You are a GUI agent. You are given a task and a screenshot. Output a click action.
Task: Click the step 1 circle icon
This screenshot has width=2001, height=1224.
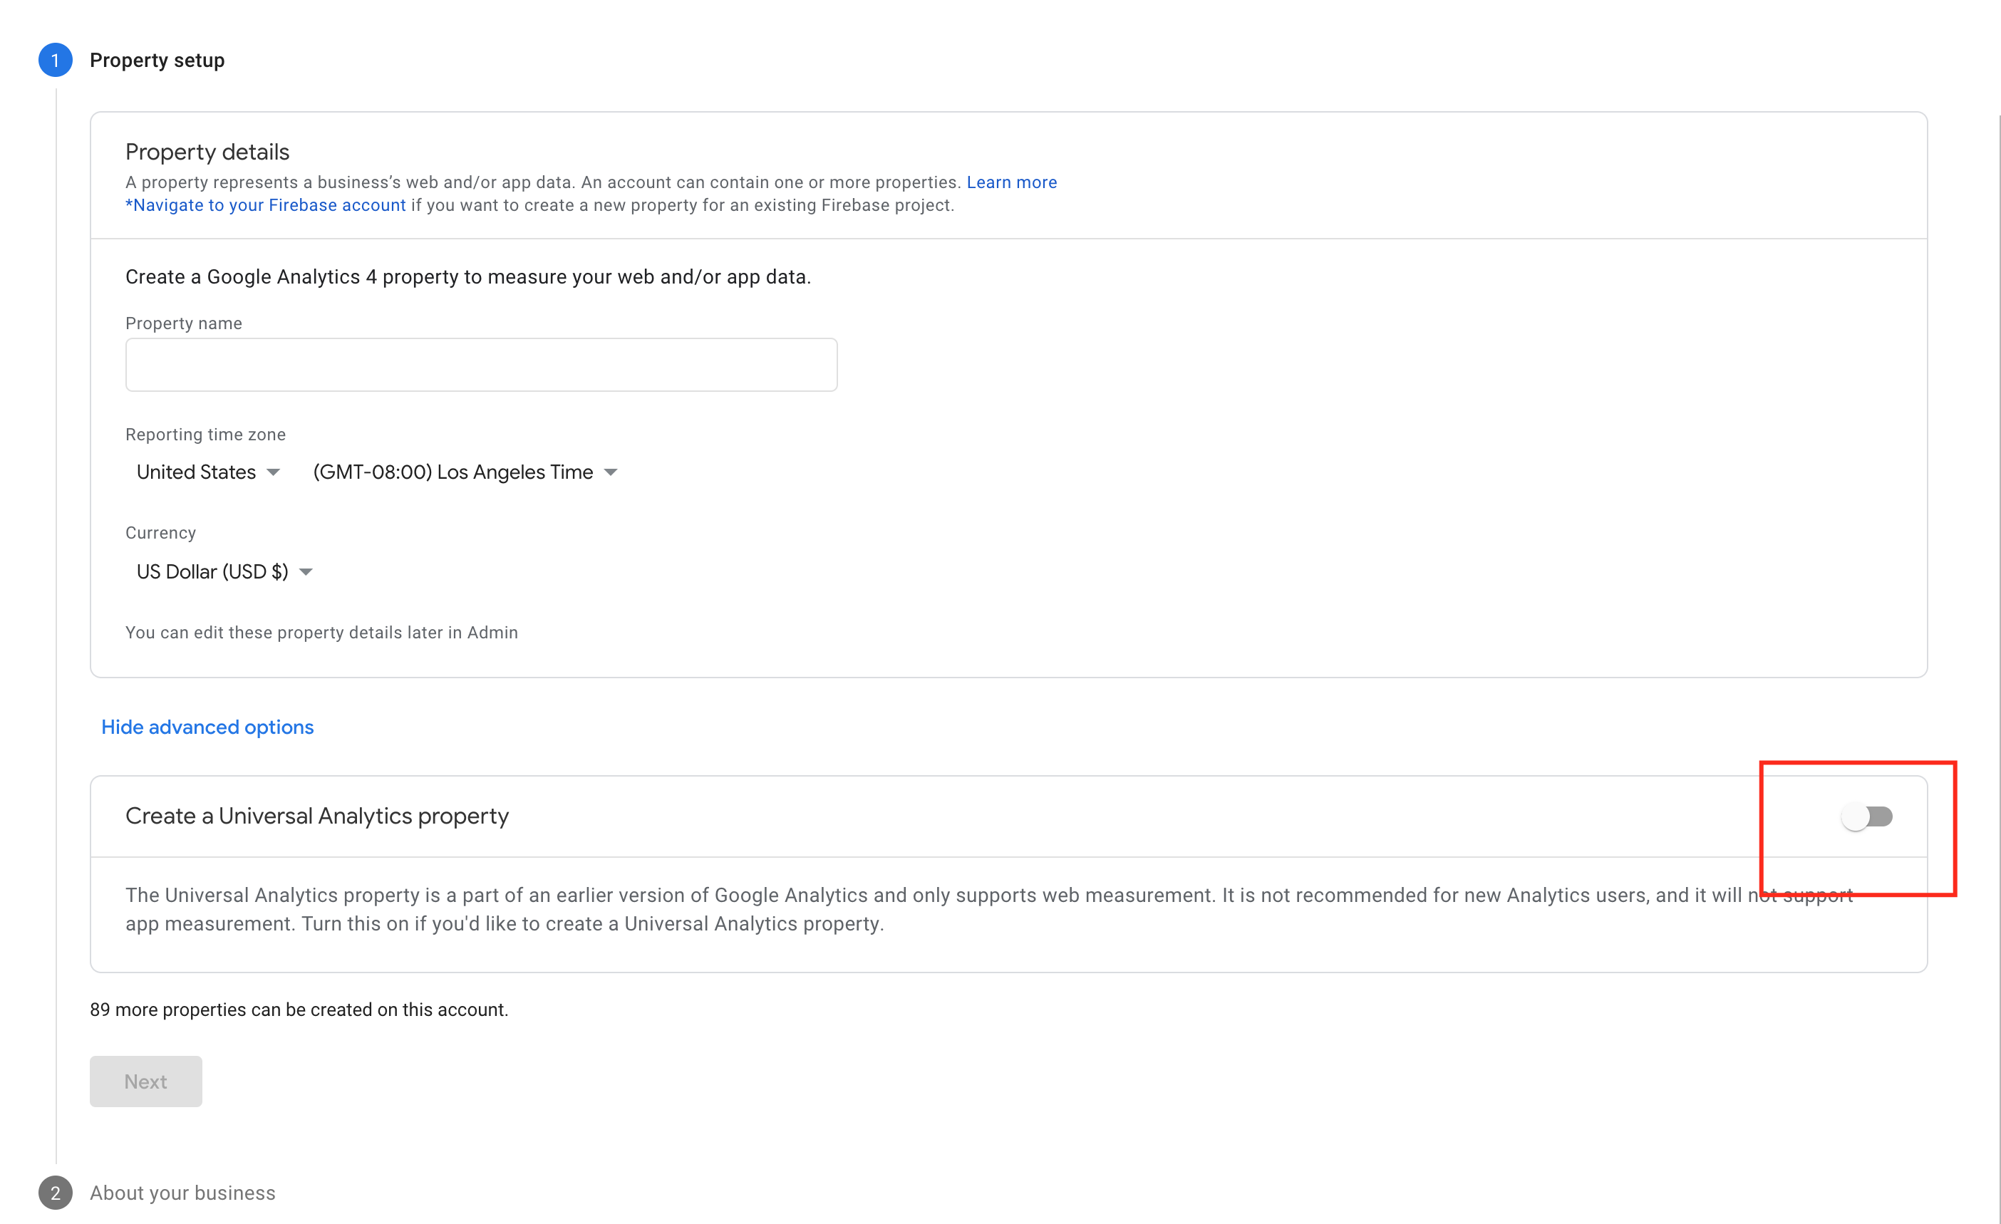pyautogui.click(x=55, y=60)
